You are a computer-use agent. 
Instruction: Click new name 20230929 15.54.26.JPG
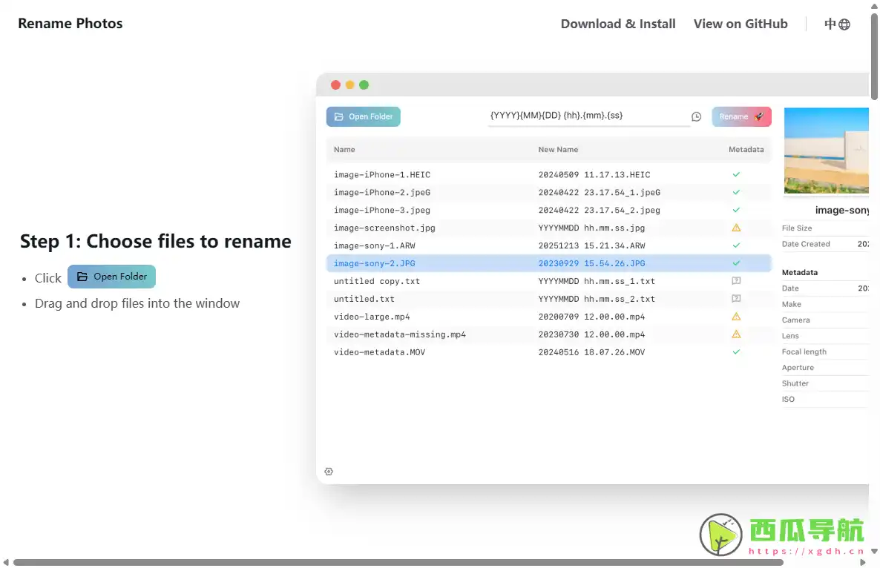[x=591, y=263]
